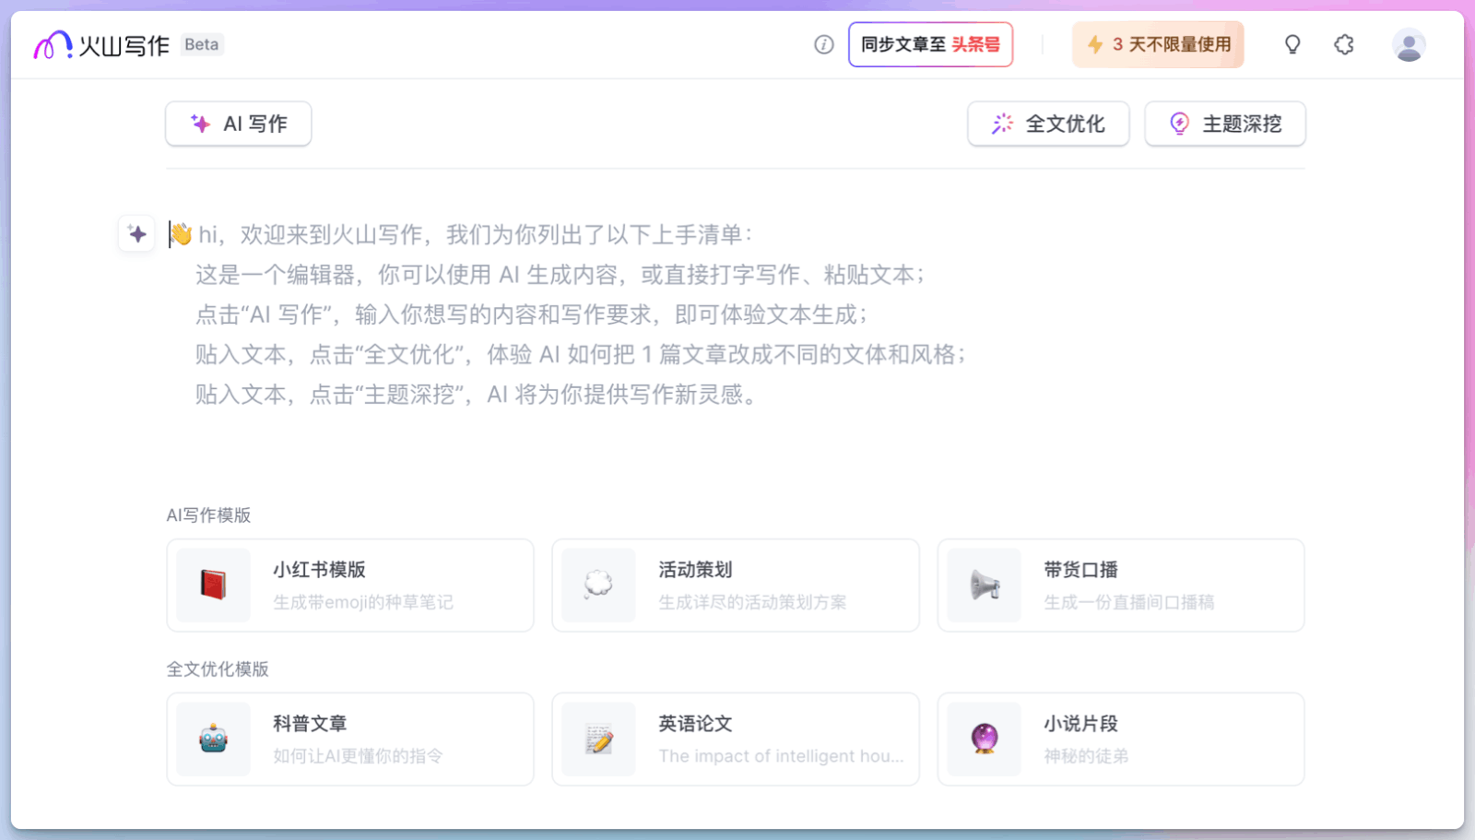Click the 3 天不限量使用 banner
The width and height of the screenshot is (1475, 840).
[1158, 44]
